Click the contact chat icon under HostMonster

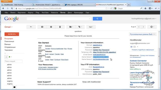pyautogui.click(x=131, y=47)
